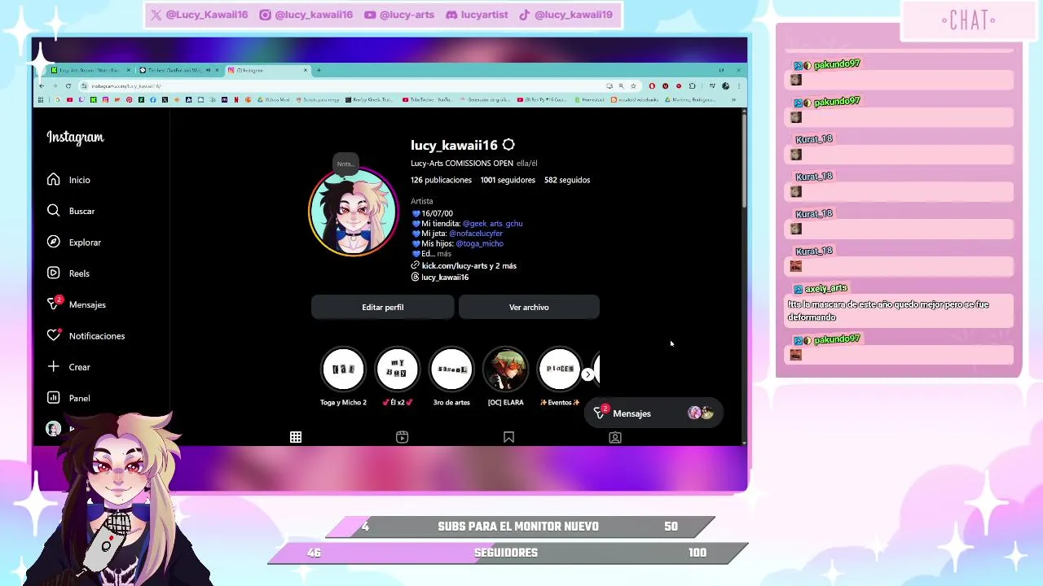1043x586 pixels.
Task: Switch to the Lucy-Arts Stream browser tab
Action: coord(90,70)
